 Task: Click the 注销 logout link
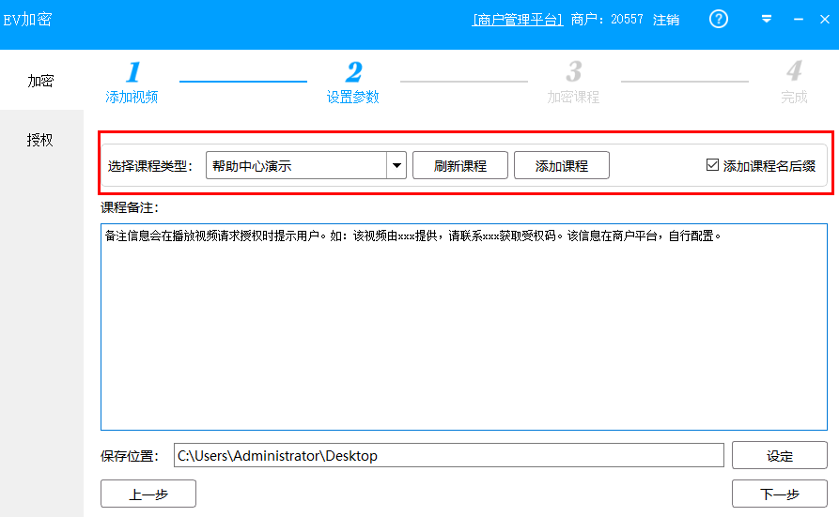[x=666, y=20]
